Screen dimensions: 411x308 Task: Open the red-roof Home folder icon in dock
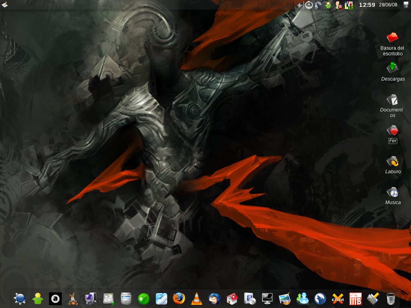pyautogui.click(x=232, y=298)
